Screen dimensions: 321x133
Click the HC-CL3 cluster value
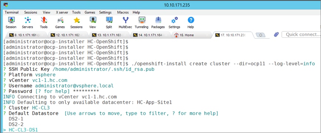(x=41, y=108)
